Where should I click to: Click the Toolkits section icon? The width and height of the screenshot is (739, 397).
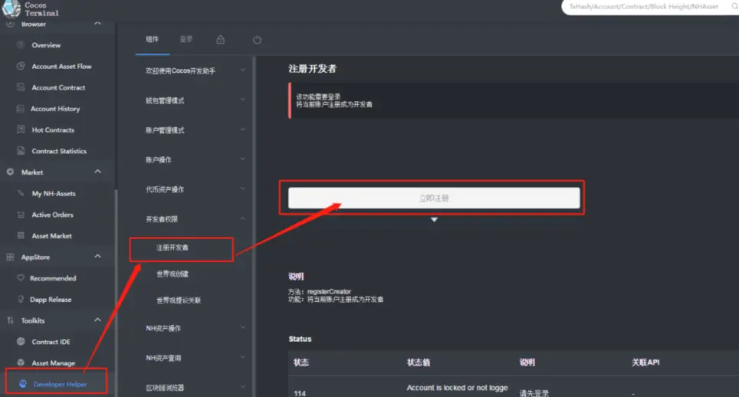click(10, 320)
